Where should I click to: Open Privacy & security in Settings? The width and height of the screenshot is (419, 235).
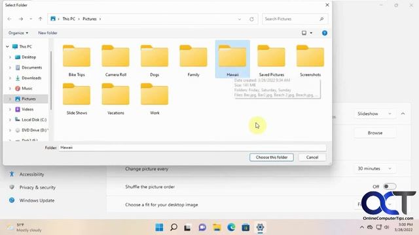coord(37,187)
